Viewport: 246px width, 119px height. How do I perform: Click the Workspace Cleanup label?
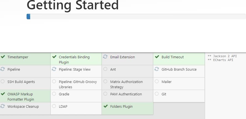coord(23,107)
